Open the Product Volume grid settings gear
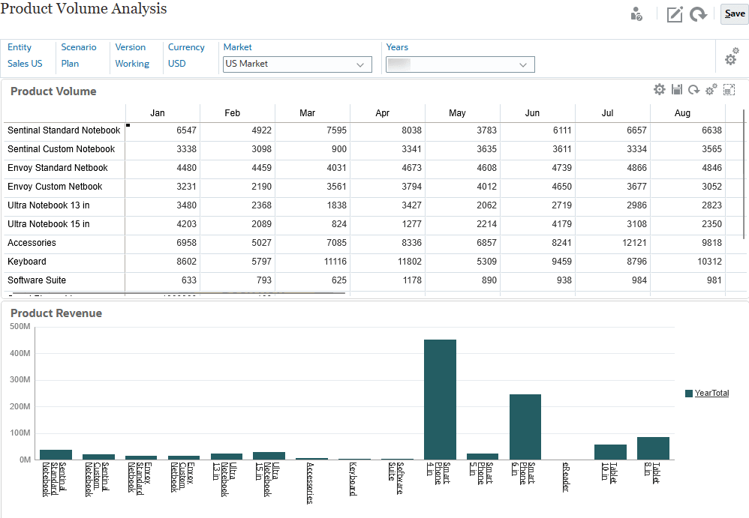This screenshot has height=518, width=749. (x=660, y=89)
